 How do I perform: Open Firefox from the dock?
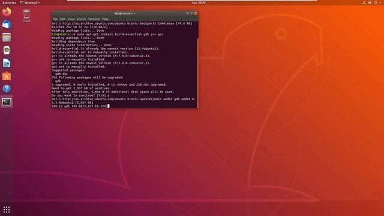[7, 11]
